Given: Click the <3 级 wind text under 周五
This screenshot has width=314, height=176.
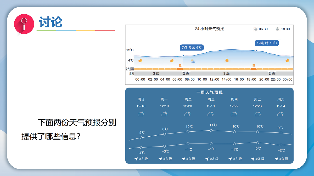Looking at the screenshot, I should (259, 159).
